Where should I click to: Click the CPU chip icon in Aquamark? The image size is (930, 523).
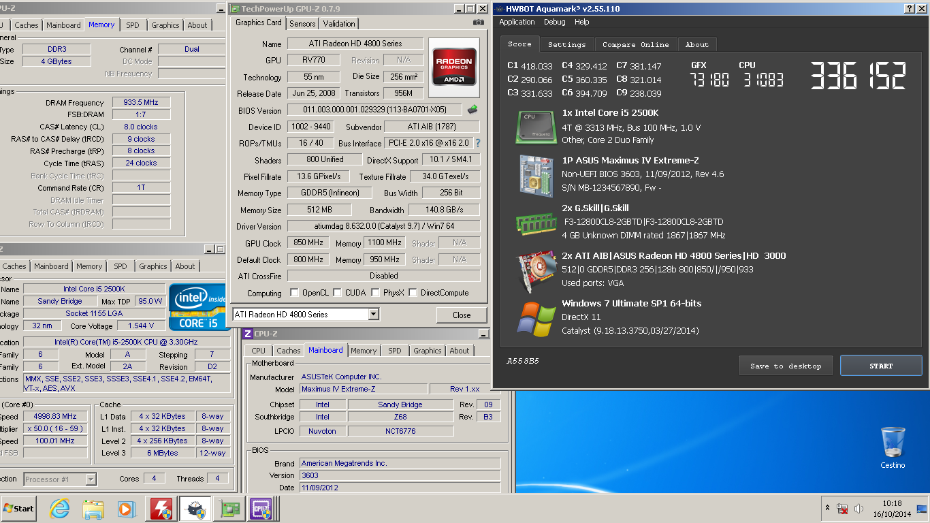(x=535, y=127)
